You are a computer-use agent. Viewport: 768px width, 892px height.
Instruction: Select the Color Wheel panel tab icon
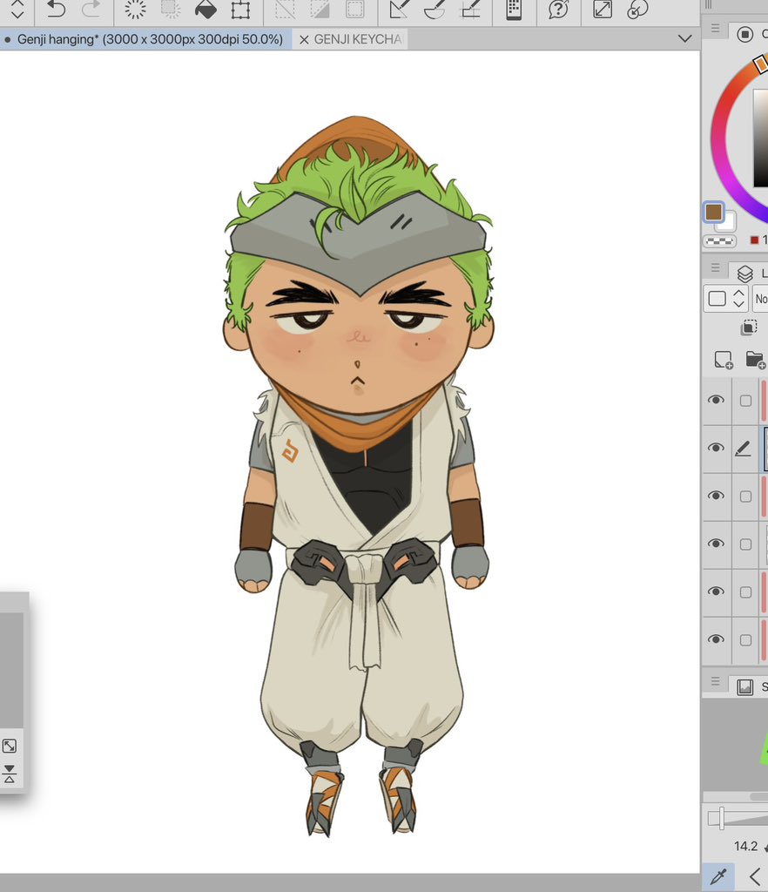744,34
